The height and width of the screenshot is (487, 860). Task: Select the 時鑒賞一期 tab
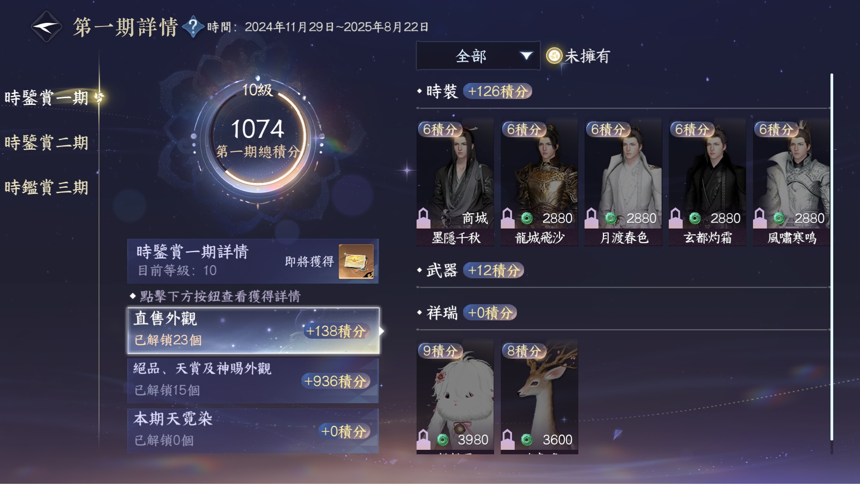point(47,98)
